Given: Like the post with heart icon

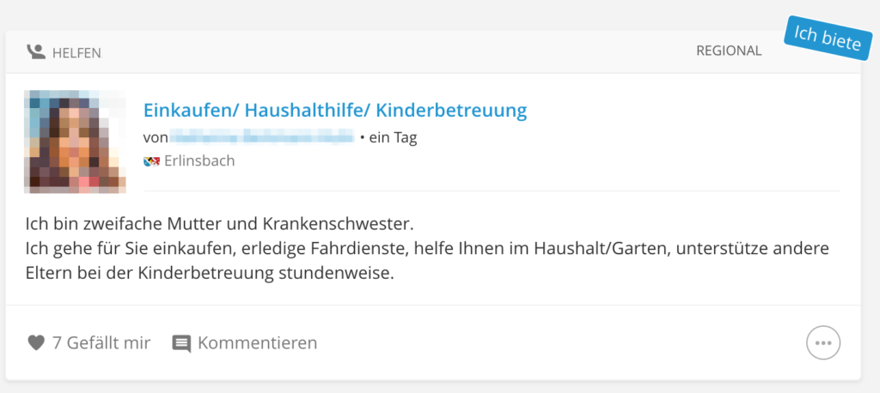Looking at the screenshot, I should (36, 342).
